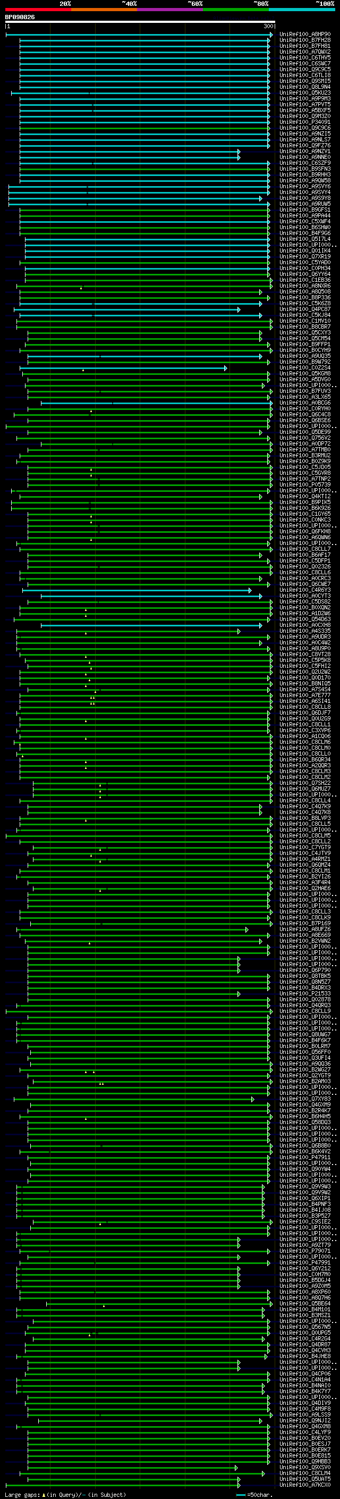Click label UniRef100_C1MV10
Viewport: 340px width, 1499px height.
point(305,321)
